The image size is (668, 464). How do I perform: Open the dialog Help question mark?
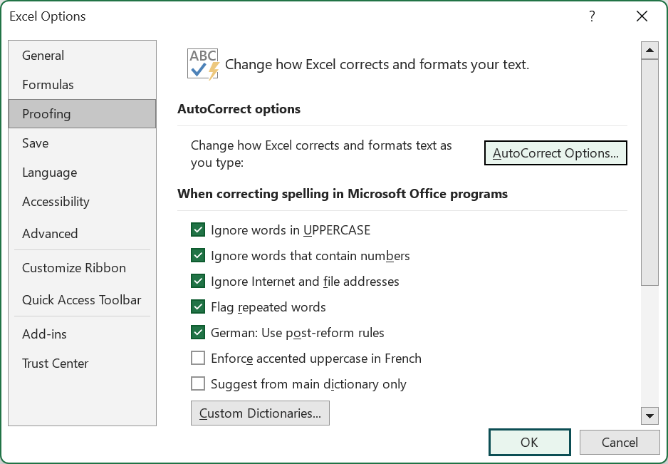click(591, 16)
